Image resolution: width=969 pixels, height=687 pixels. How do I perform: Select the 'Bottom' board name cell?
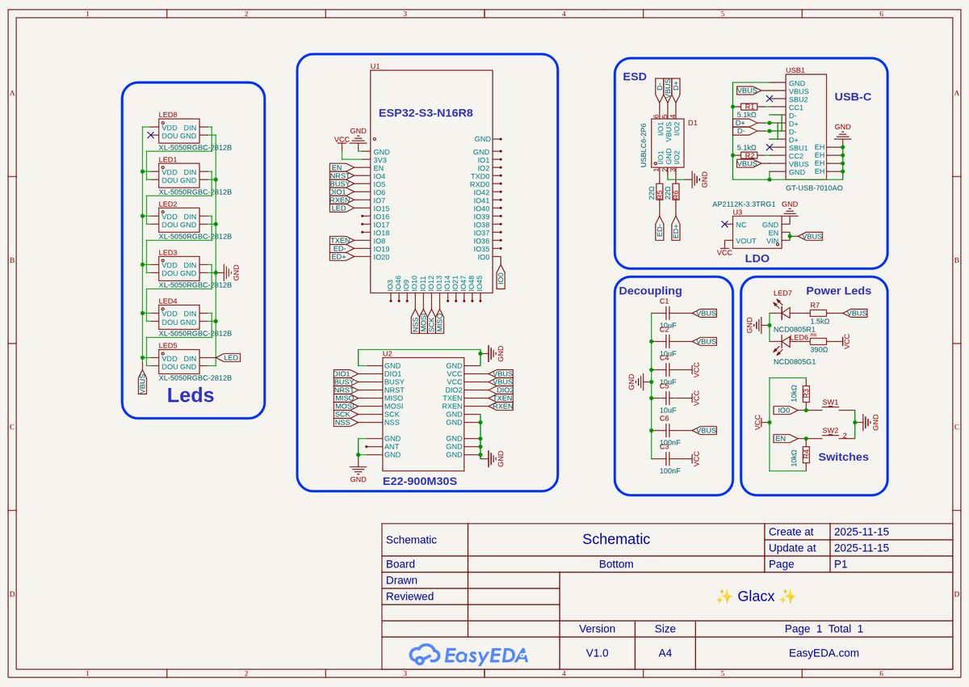pos(616,564)
